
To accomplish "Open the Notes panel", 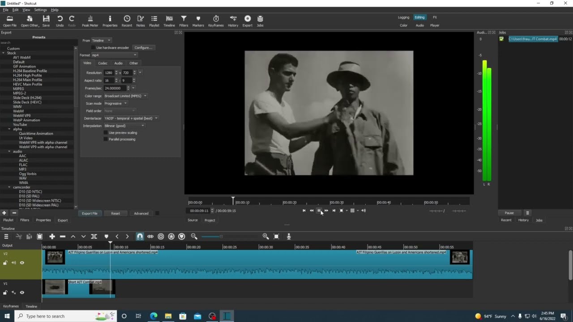I will tap(141, 21).
